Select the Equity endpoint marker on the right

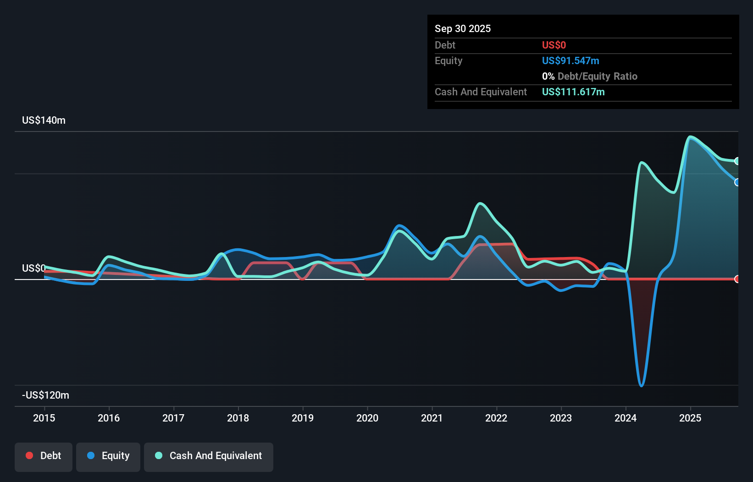(737, 182)
